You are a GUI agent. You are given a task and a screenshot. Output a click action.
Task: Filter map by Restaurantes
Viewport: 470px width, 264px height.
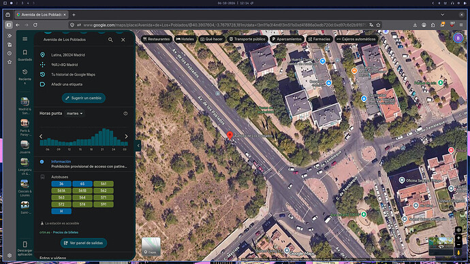157,39
